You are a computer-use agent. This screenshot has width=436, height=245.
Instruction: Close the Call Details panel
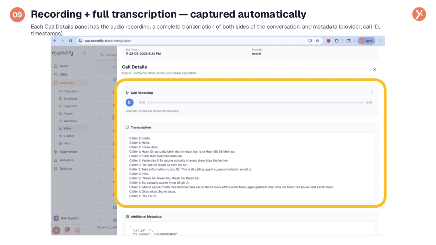(x=374, y=70)
